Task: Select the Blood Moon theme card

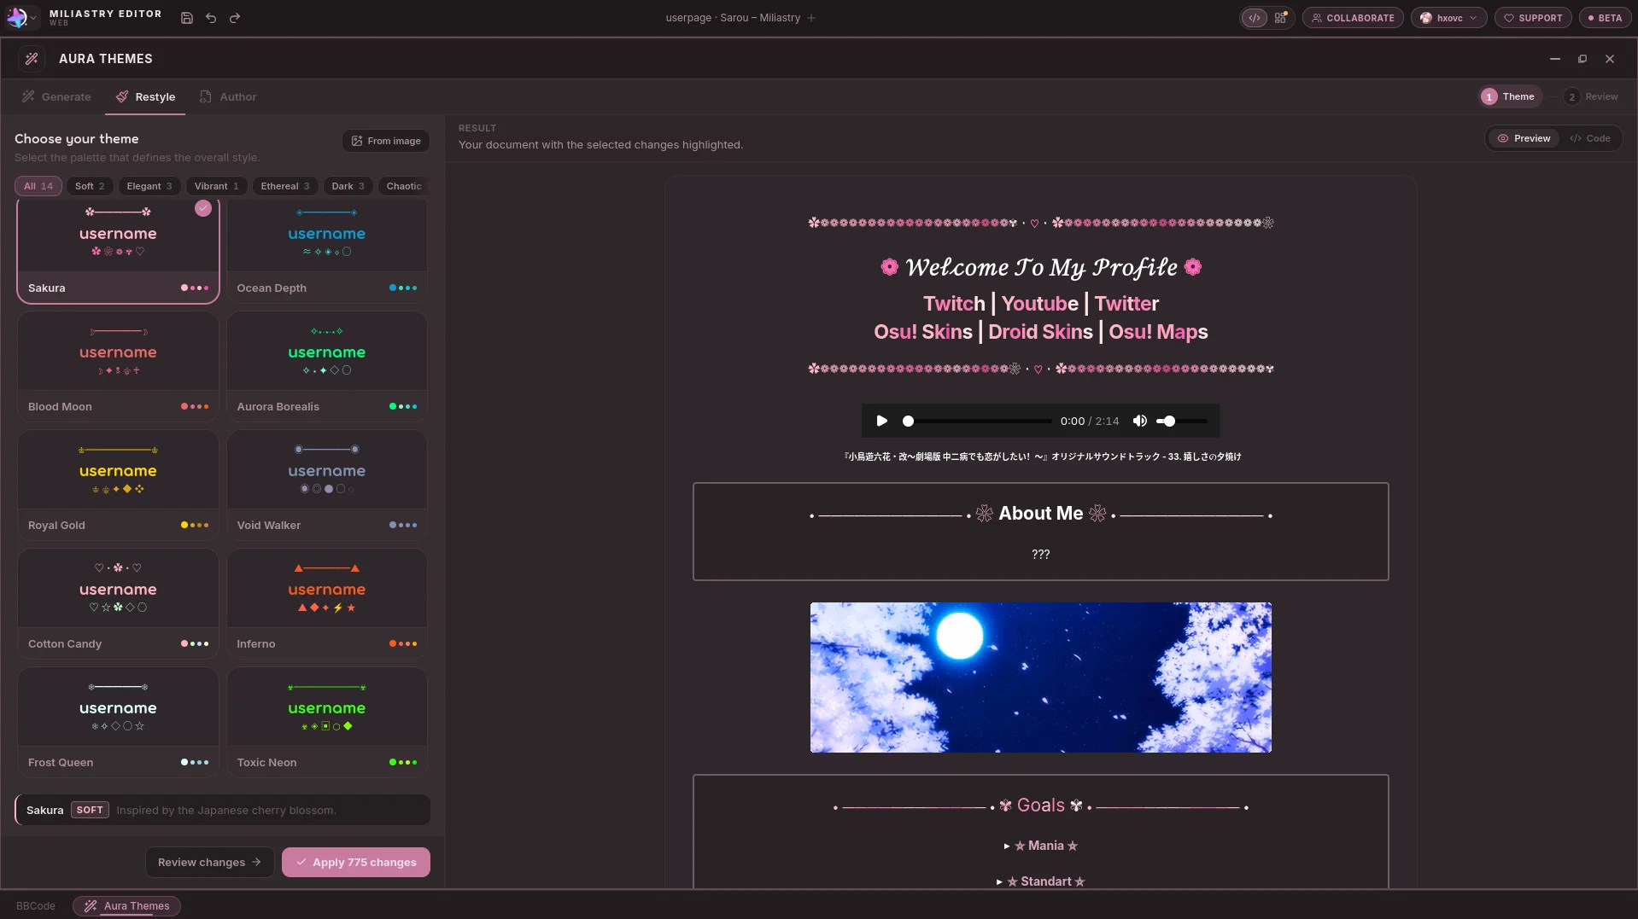Action: click(118, 366)
